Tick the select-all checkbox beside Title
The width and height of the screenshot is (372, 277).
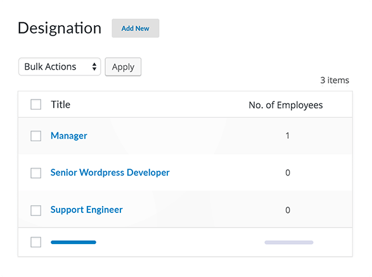(x=36, y=105)
